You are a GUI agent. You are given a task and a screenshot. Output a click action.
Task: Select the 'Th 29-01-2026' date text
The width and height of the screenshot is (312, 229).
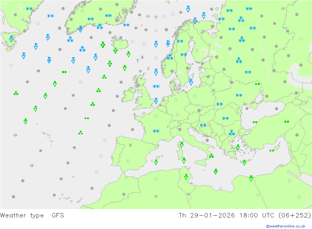[207, 216]
